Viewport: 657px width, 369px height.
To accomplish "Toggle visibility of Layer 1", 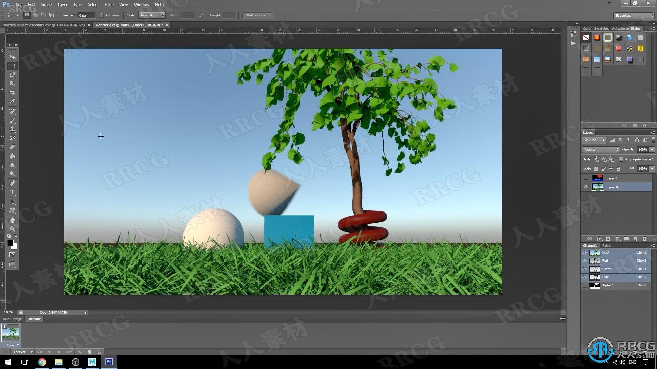I will pyautogui.click(x=585, y=178).
